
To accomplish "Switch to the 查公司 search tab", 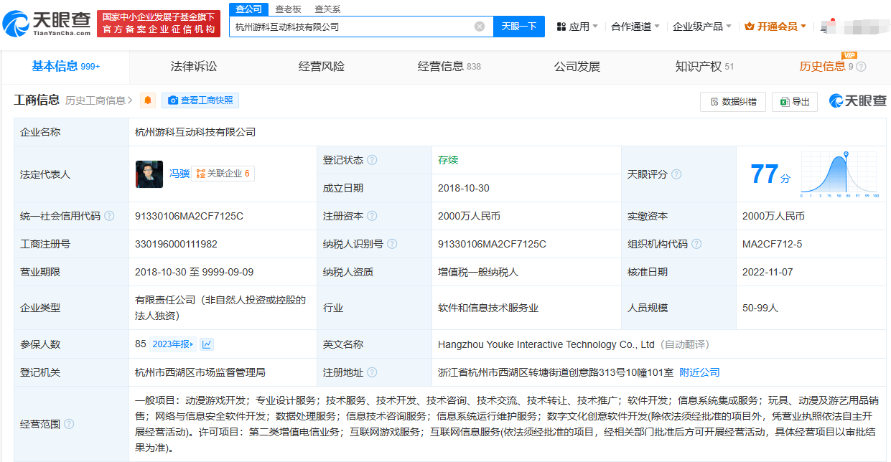I will [x=248, y=9].
